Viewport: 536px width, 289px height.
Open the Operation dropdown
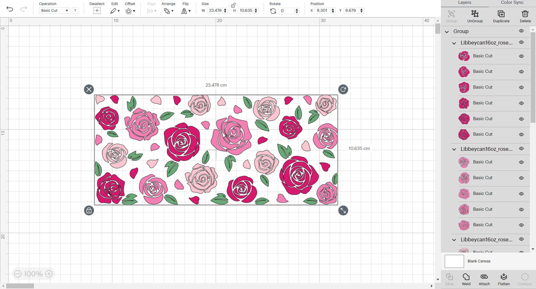coord(54,10)
